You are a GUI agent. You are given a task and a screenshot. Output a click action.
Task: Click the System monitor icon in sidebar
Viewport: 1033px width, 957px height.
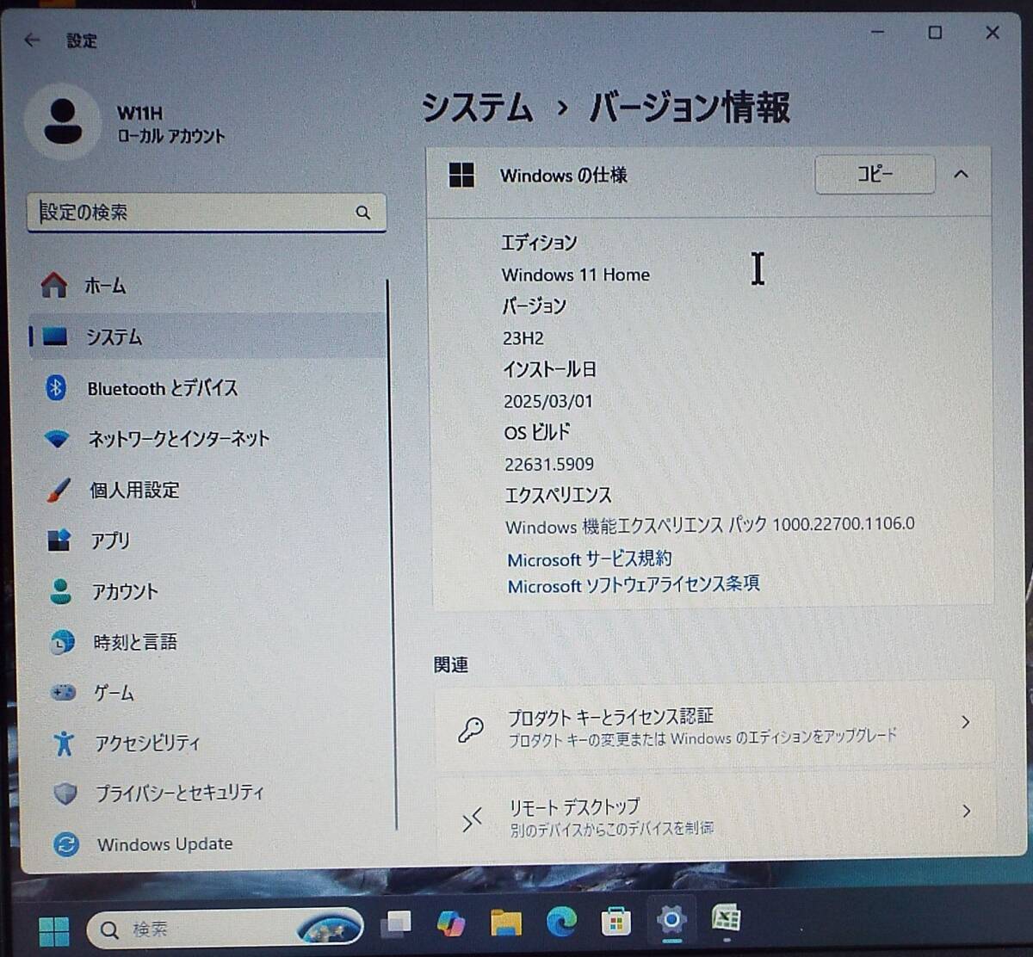55,336
